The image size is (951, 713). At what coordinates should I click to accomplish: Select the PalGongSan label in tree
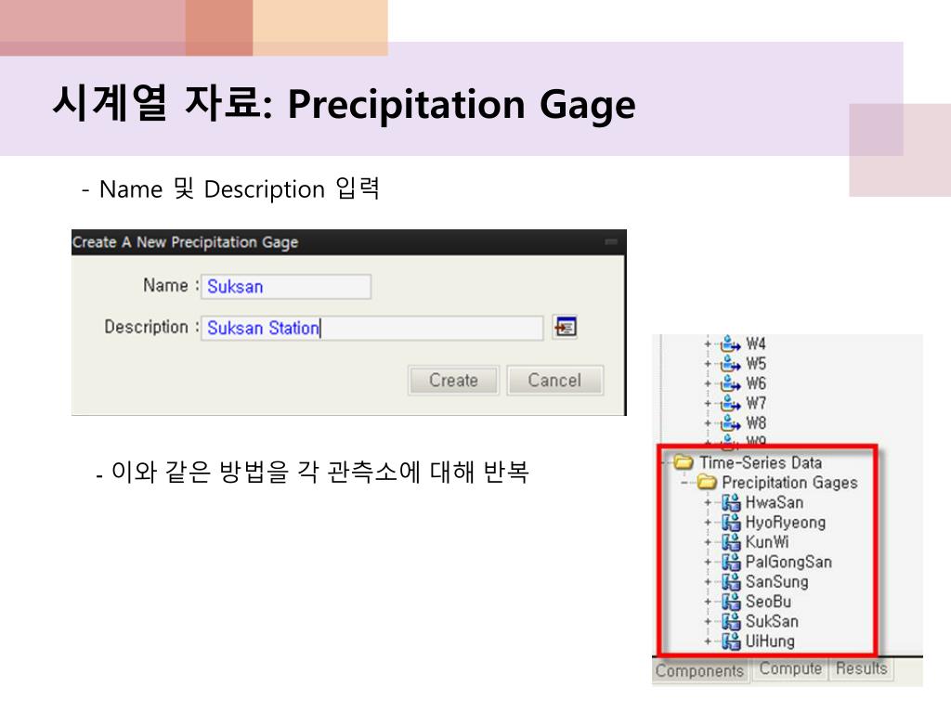point(788,562)
